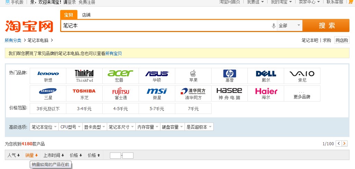Viewport: 355px width, 169px height.
Task: Click the minimum price input box
Action: [115, 156]
